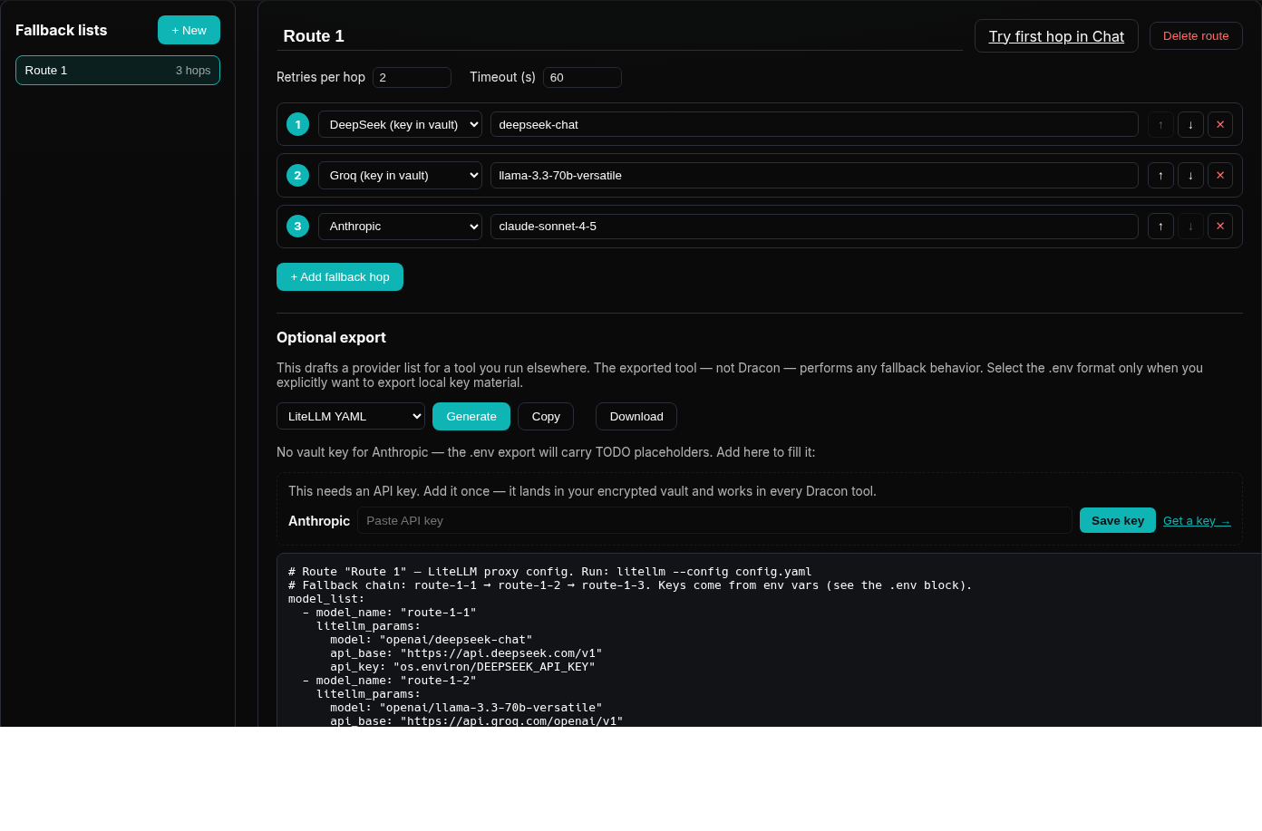Click the 'Optional export' heading
The height and width of the screenshot is (831, 1262).
click(331, 337)
